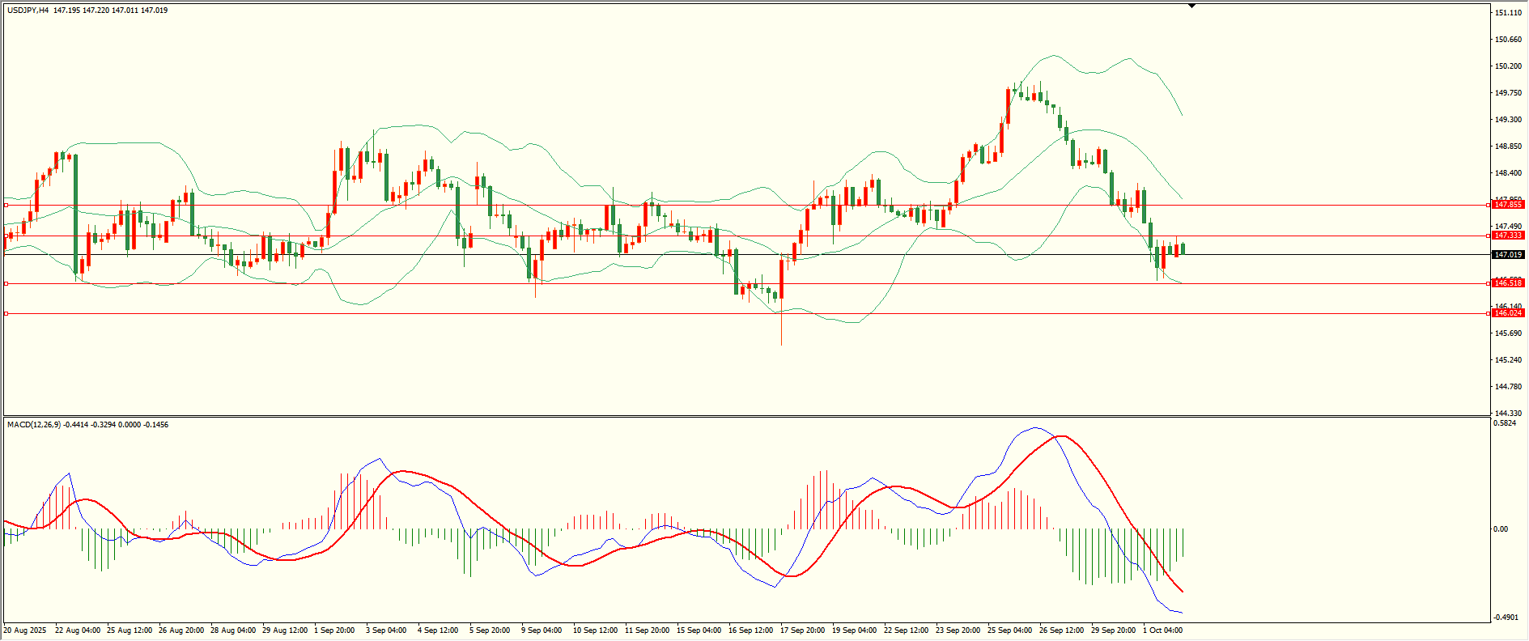1529x641 pixels.
Task: Click the chart shift triangle marker
Action: click(1191, 6)
